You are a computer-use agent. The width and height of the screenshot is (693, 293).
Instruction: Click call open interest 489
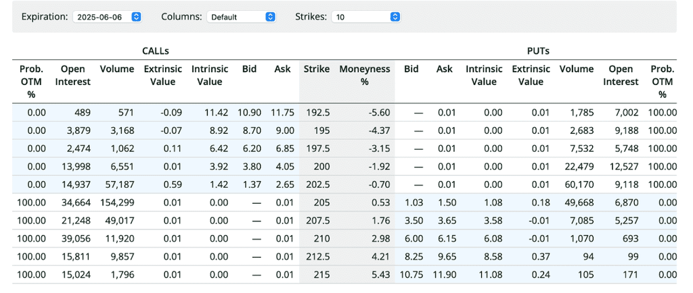[x=82, y=112]
